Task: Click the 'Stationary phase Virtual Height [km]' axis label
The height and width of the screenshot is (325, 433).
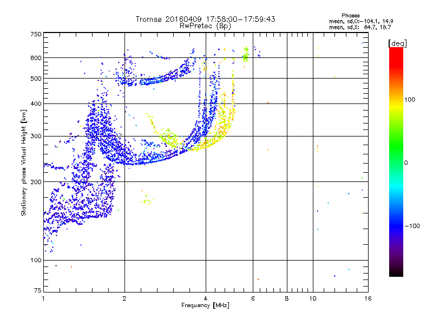Action: pos(24,162)
